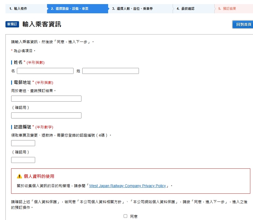The height and width of the screenshot is (220, 253).
Task: Click the 個人資料的使用 notice title
Action: [39, 176]
